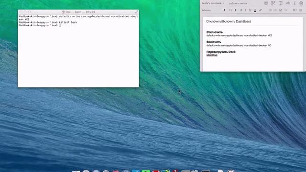Open the font size 11 stepper
306x172 pixels.
pyautogui.click(x=233, y=10)
